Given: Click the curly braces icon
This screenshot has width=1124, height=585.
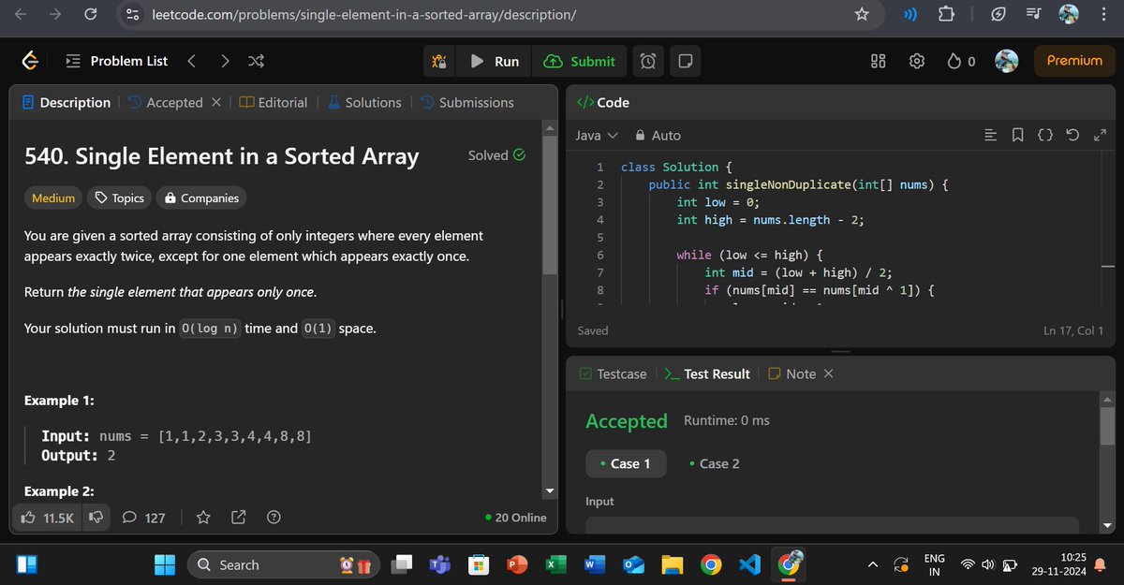Looking at the screenshot, I should tap(1045, 136).
